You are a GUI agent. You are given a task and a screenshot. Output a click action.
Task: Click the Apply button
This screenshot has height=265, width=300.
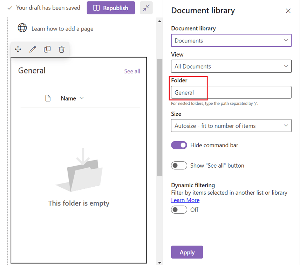(187, 252)
